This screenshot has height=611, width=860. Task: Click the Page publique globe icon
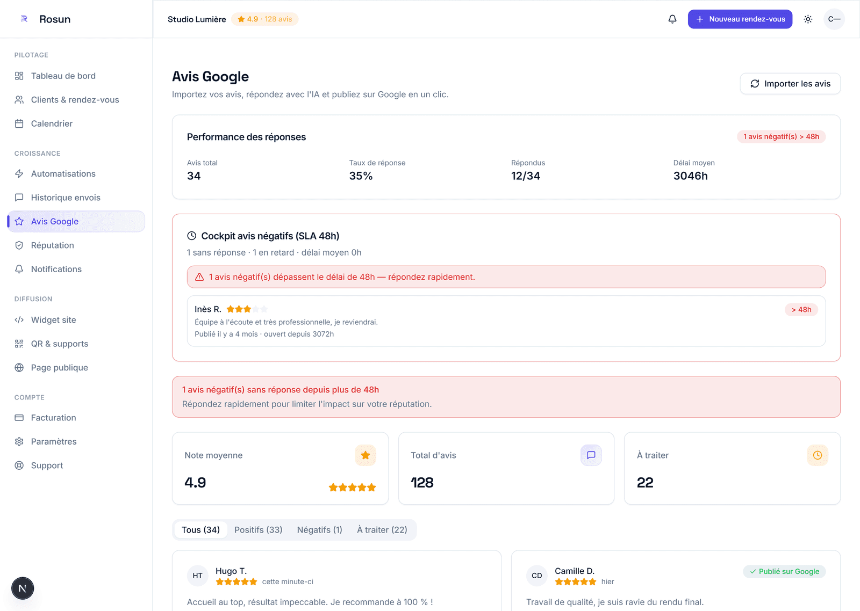coord(19,368)
